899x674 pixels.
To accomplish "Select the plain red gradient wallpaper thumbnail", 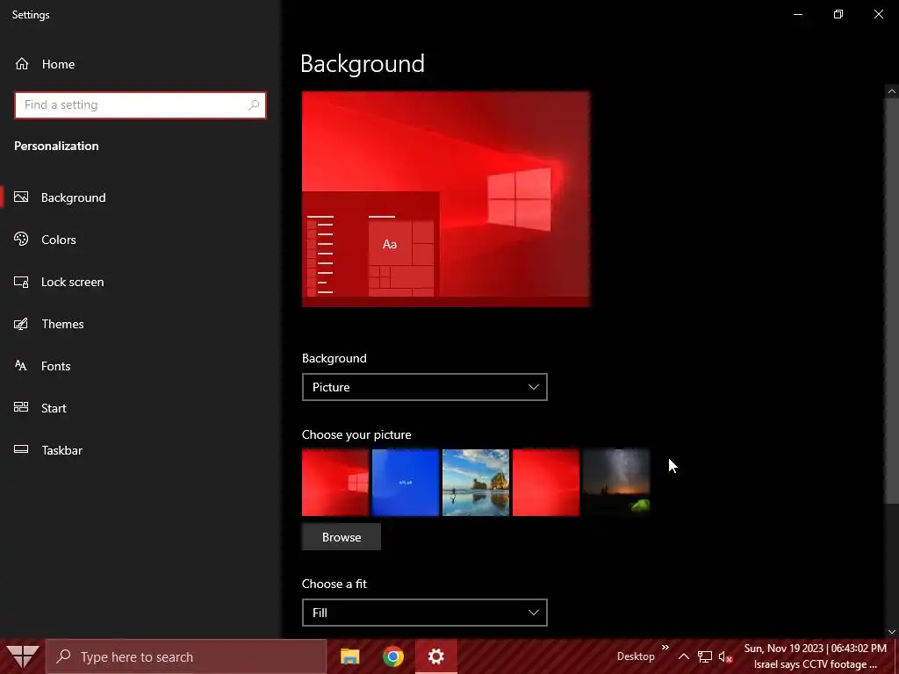I will [x=546, y=483].
